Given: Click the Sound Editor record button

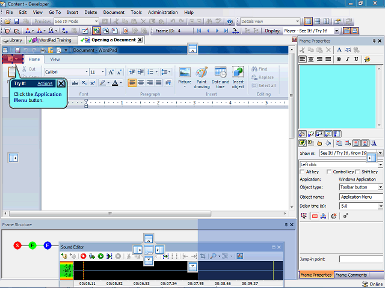Looking at the screenshot, I should [x=83, y=256].
